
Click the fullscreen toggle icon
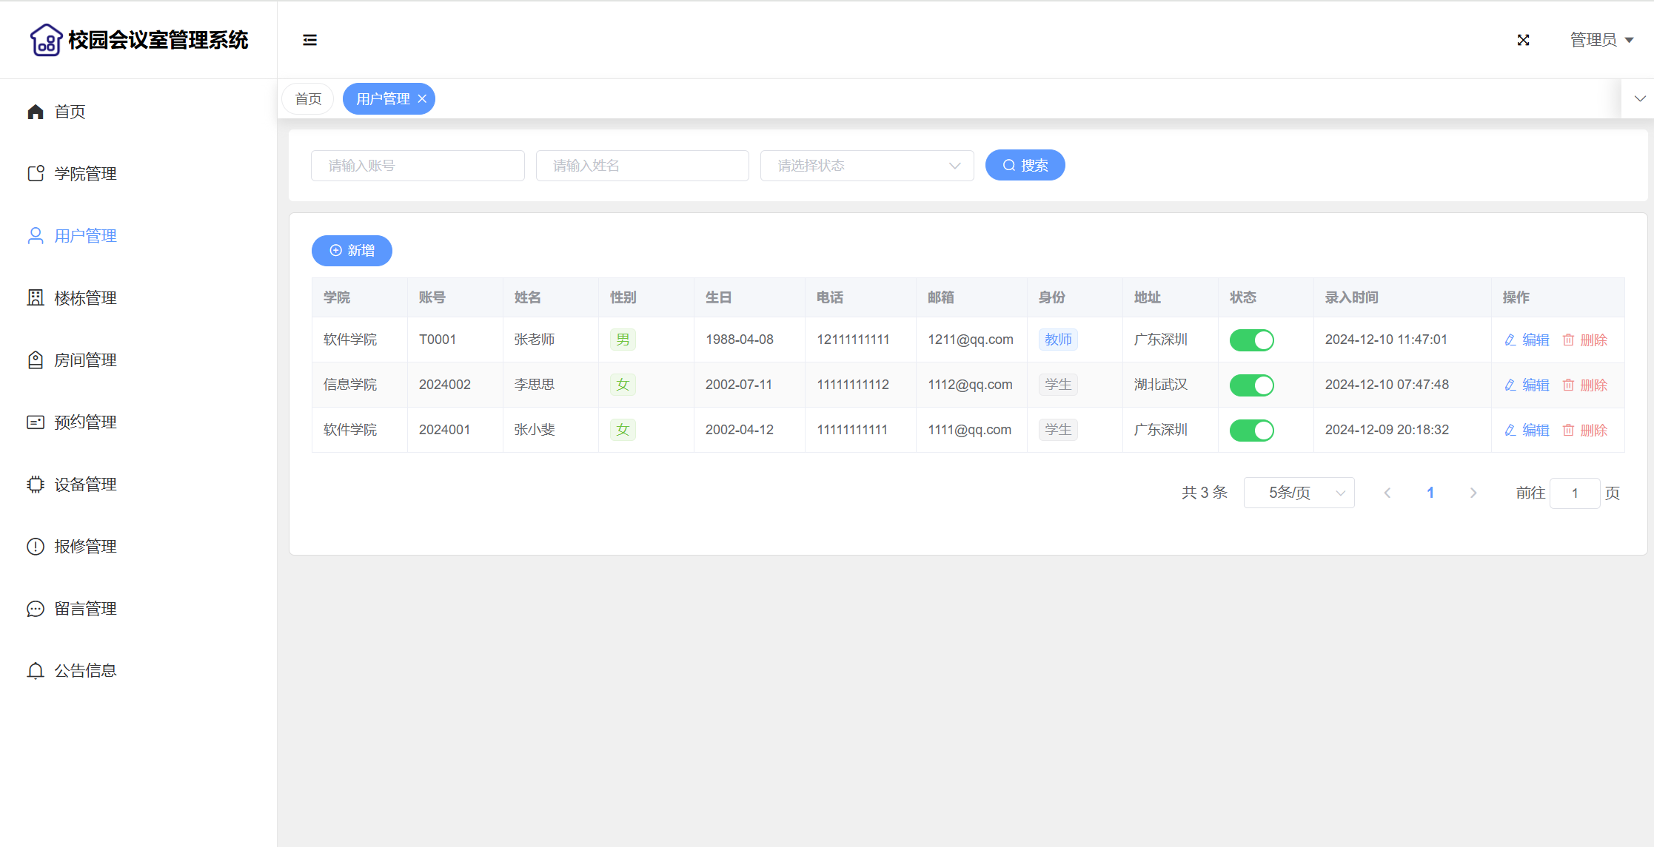[1523, 40]
